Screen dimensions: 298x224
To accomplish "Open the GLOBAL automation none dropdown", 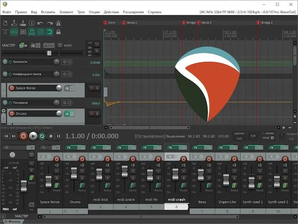I will (x=268, y=138).
